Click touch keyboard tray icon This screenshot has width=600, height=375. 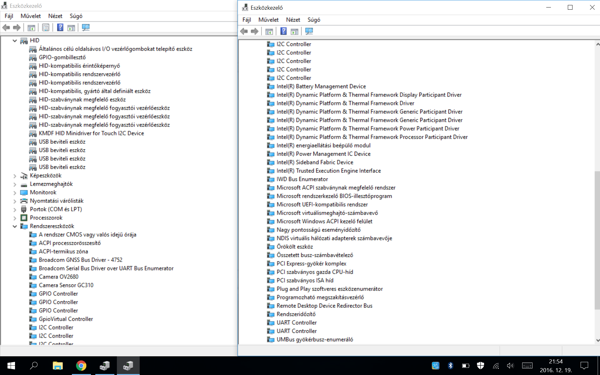(527, 365)
